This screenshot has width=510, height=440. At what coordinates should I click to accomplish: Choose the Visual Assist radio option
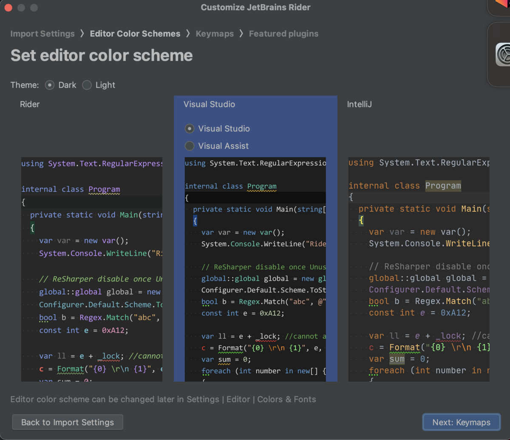coord(190,146)
